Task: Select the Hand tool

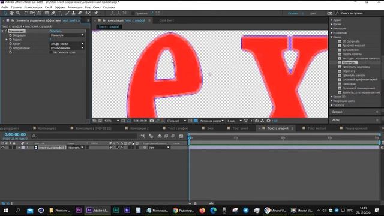Action: coord(11,13)
